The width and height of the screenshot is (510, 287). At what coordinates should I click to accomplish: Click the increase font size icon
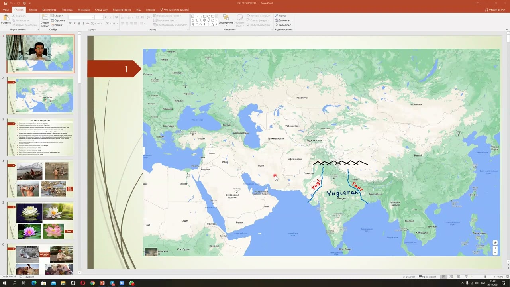[106, 17]
